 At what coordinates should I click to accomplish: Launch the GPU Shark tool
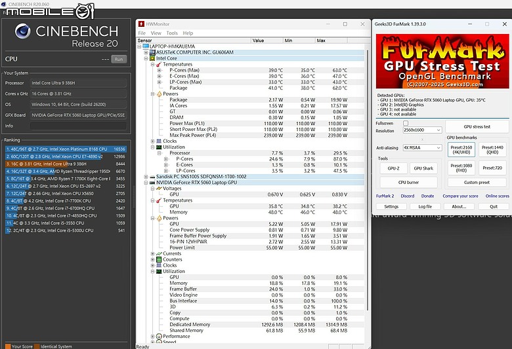423,168
